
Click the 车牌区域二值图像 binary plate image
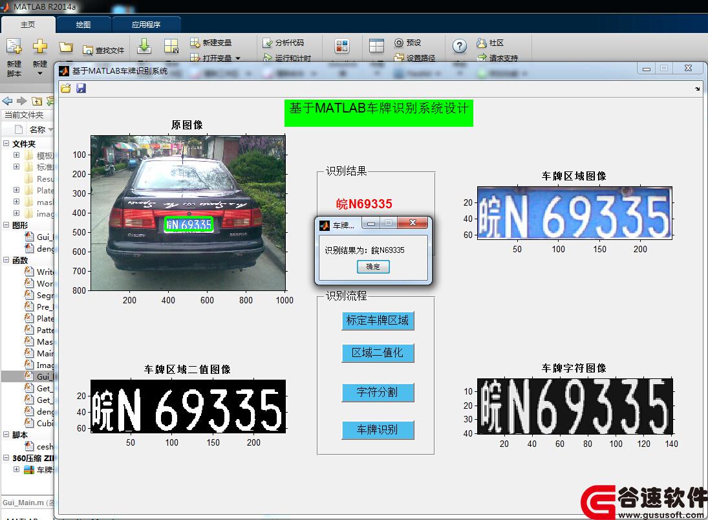188,407
